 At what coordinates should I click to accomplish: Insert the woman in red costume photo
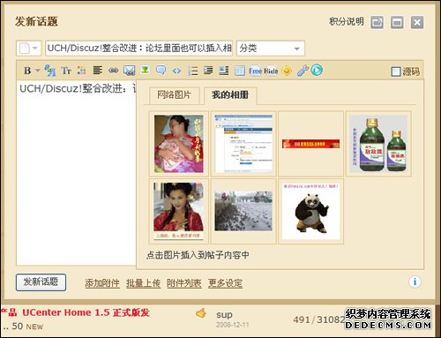click(179, 211)
